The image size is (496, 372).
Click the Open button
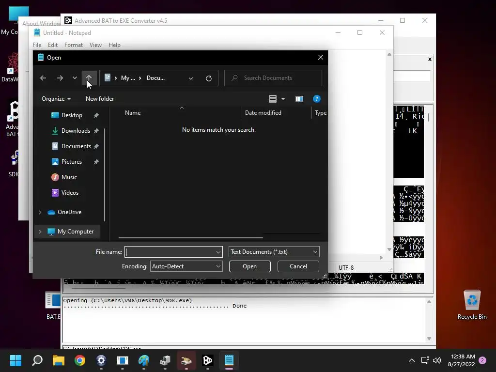[x=249, y=266]
